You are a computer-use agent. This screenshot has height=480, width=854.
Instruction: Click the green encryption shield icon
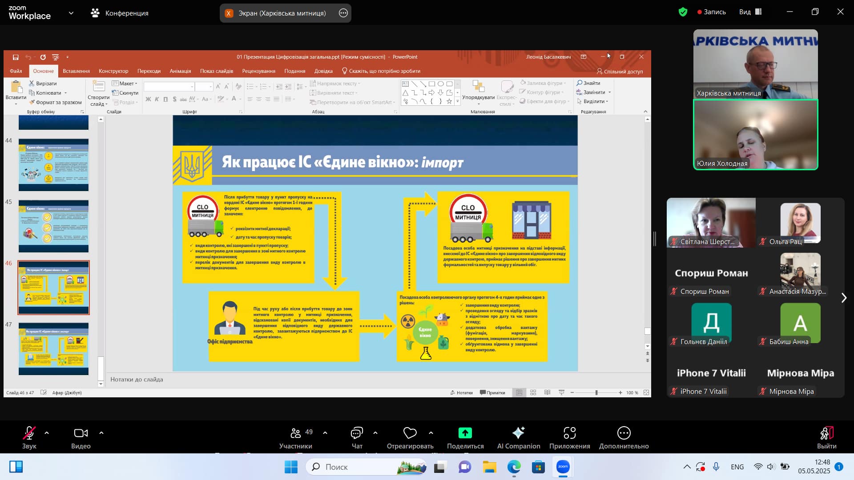[683, 12]
